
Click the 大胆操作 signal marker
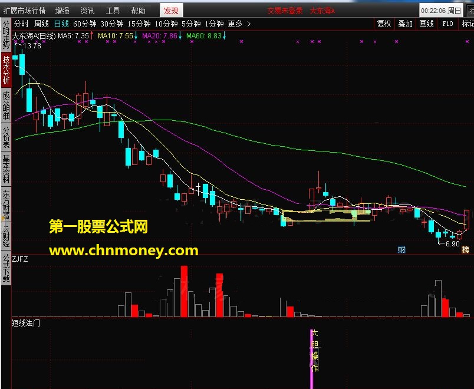(x=315, y=351)
